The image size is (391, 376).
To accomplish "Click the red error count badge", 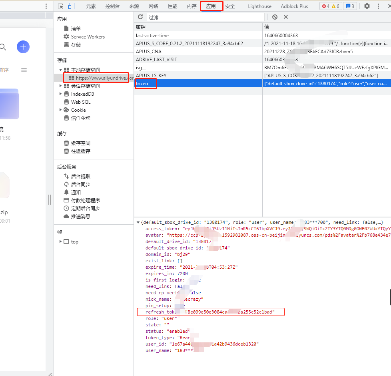I will click(x=326, y=6).
